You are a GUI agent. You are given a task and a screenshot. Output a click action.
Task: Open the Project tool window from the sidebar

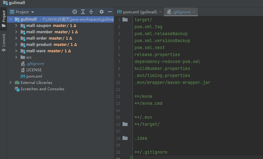pos(3,19)
